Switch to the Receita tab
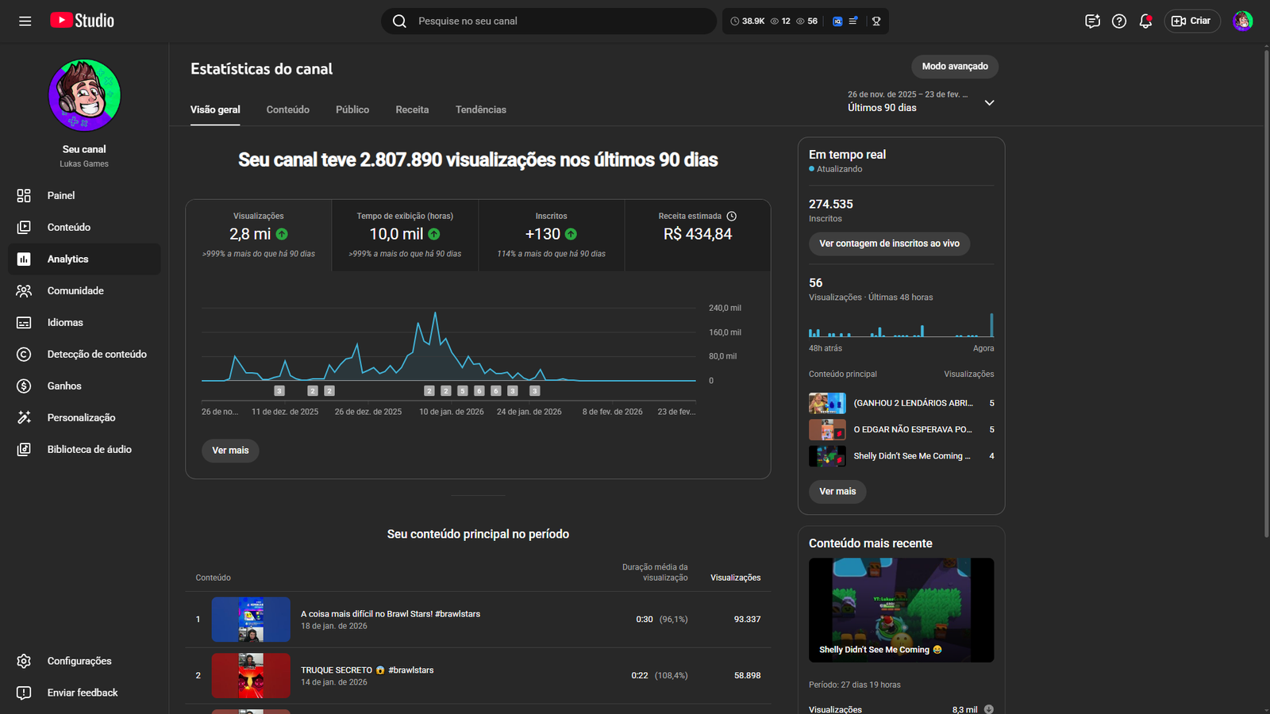The height and width of the screenshot is (714, 1270). (412, 109)
